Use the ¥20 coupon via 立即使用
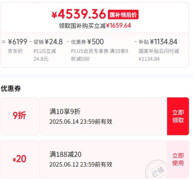 (x=178, y=159)
